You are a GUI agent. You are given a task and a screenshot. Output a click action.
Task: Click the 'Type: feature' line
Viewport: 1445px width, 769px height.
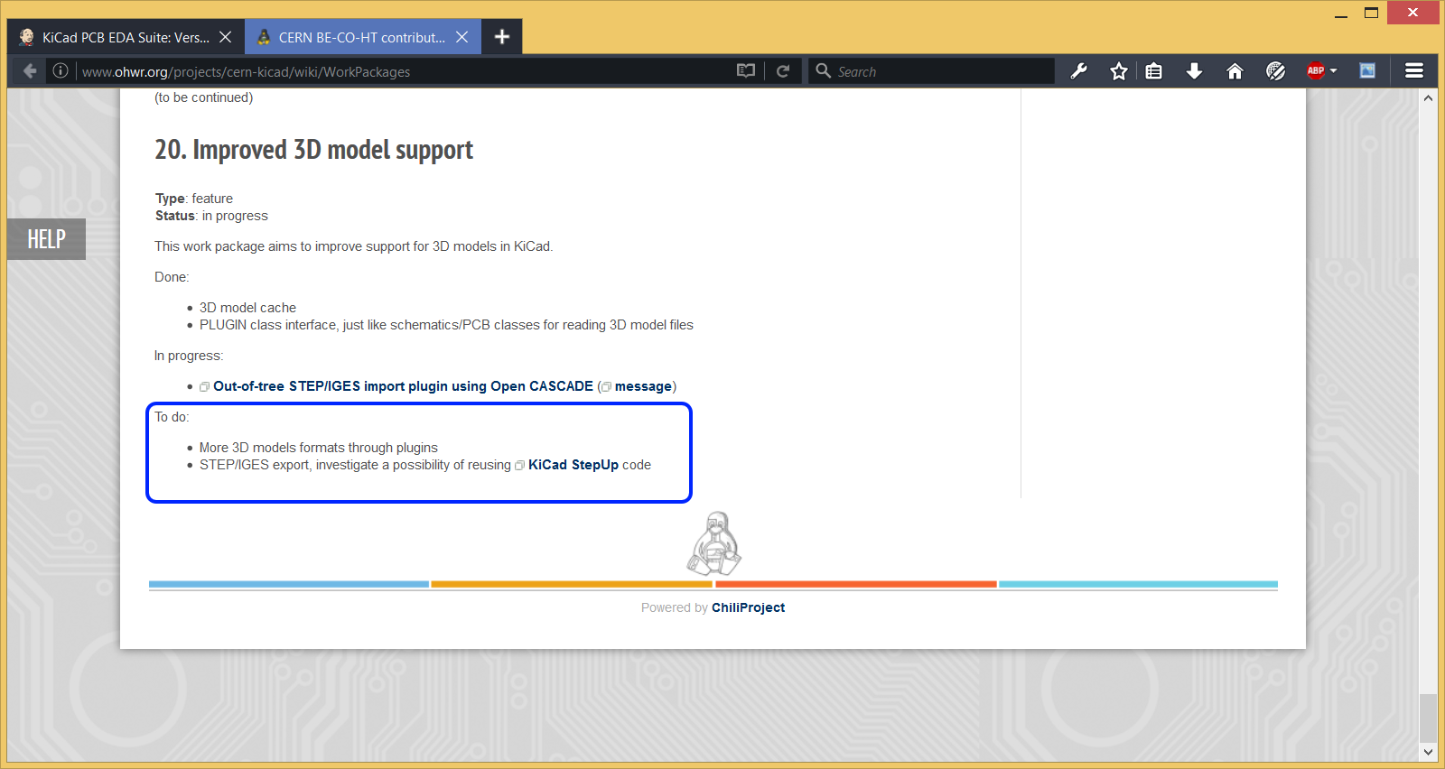pos(194,199)
